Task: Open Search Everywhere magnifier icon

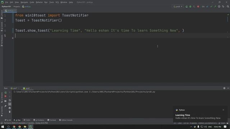Action: click(x=228, y=6)
